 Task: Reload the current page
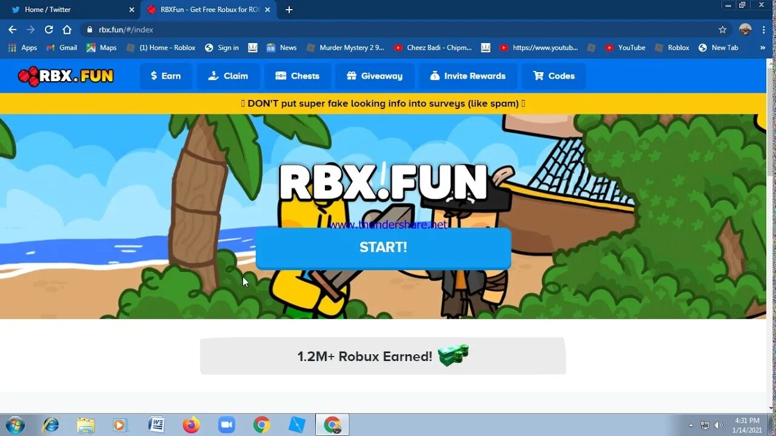tap(49, 30)
